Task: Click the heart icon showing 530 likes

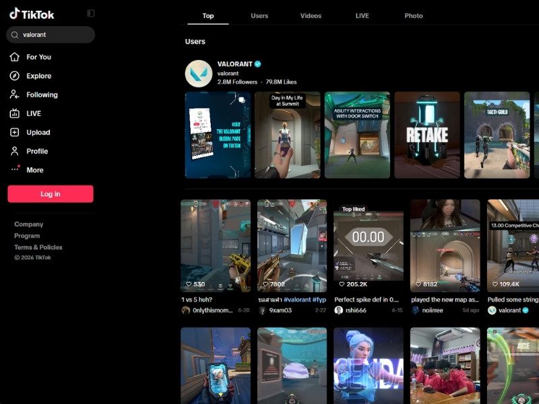Action: [x=189, y=284]
